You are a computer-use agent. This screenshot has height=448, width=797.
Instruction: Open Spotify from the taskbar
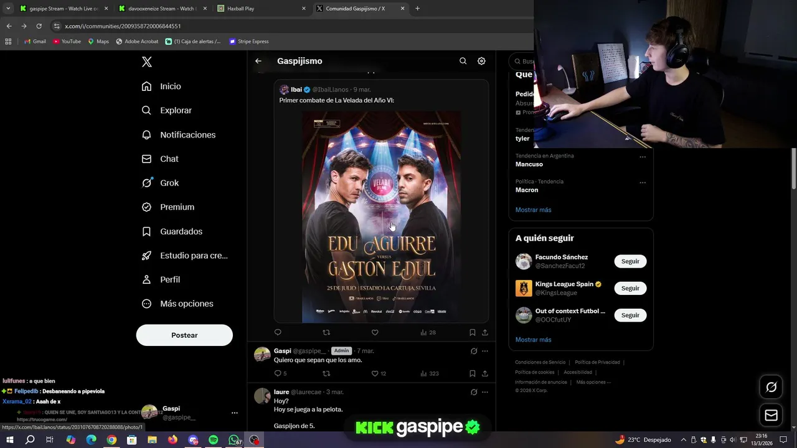pos(213,440)
